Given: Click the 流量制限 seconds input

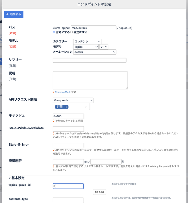Looking at the screenshot, I should [106, 162].
